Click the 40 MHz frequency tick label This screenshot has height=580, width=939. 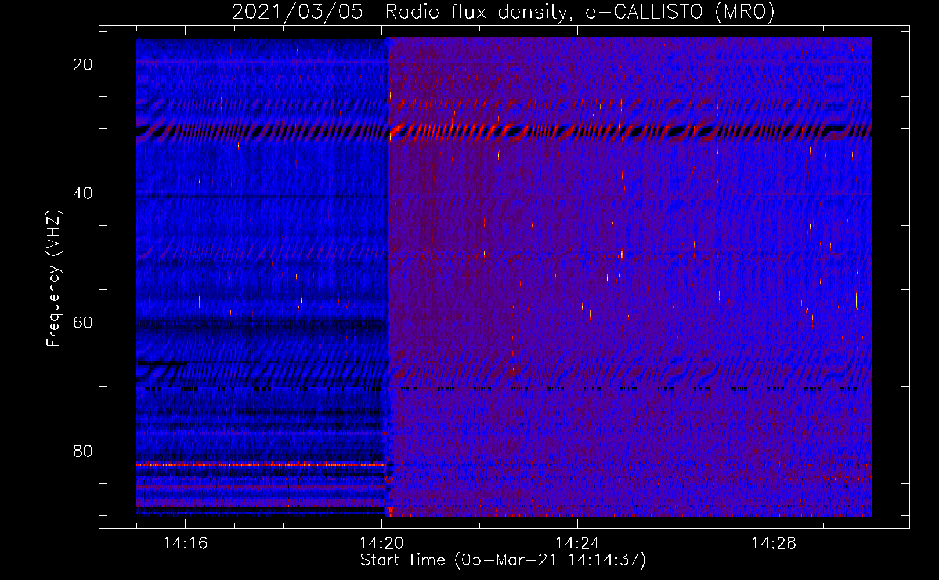click(83, 193)
